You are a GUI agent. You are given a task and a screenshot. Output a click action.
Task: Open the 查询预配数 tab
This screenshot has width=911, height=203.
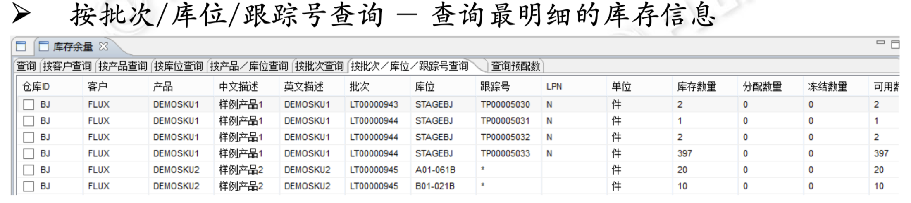pyautogui.click(x=515, y=66)
